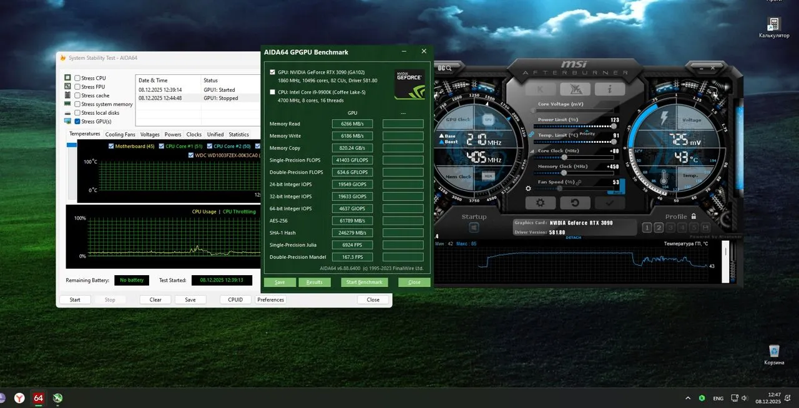
Task: Uncheck the Motherboard (45) sensor checkbox
Action: click(x=111, y=146)
